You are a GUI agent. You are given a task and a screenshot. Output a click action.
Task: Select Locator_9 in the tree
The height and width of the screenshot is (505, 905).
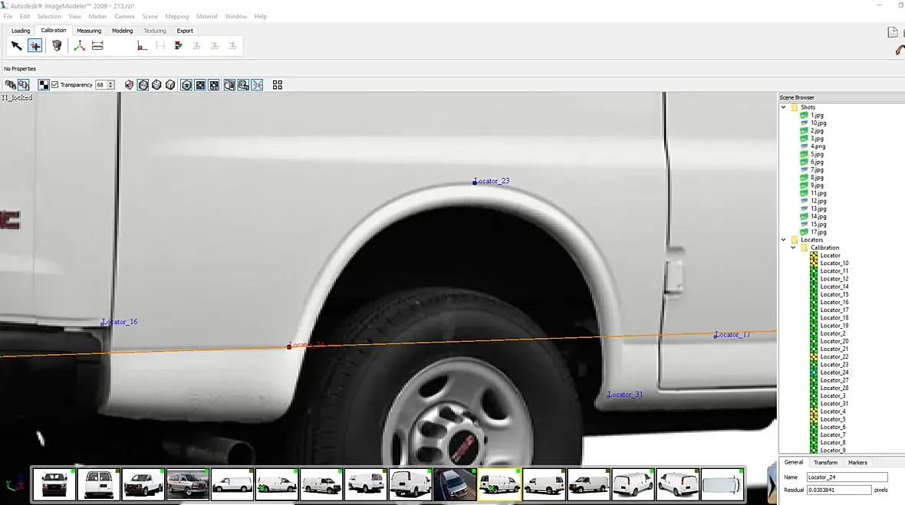click(833, 451)
